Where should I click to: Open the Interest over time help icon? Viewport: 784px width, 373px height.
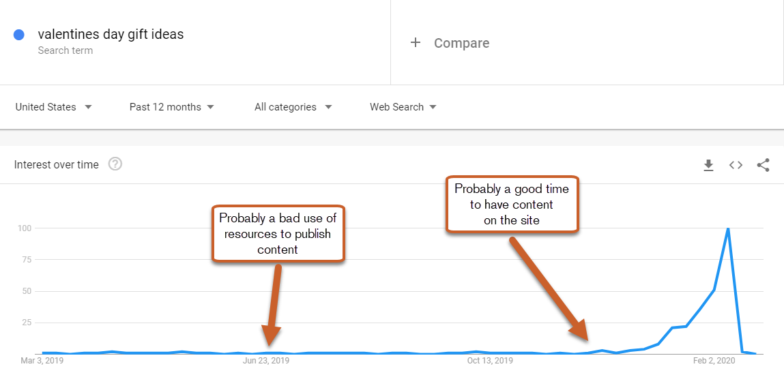point(115,164)
